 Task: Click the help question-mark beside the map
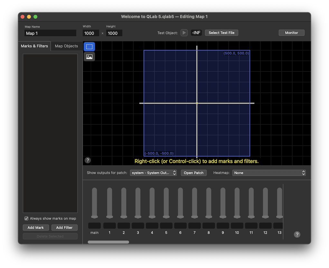click(87, 160)
